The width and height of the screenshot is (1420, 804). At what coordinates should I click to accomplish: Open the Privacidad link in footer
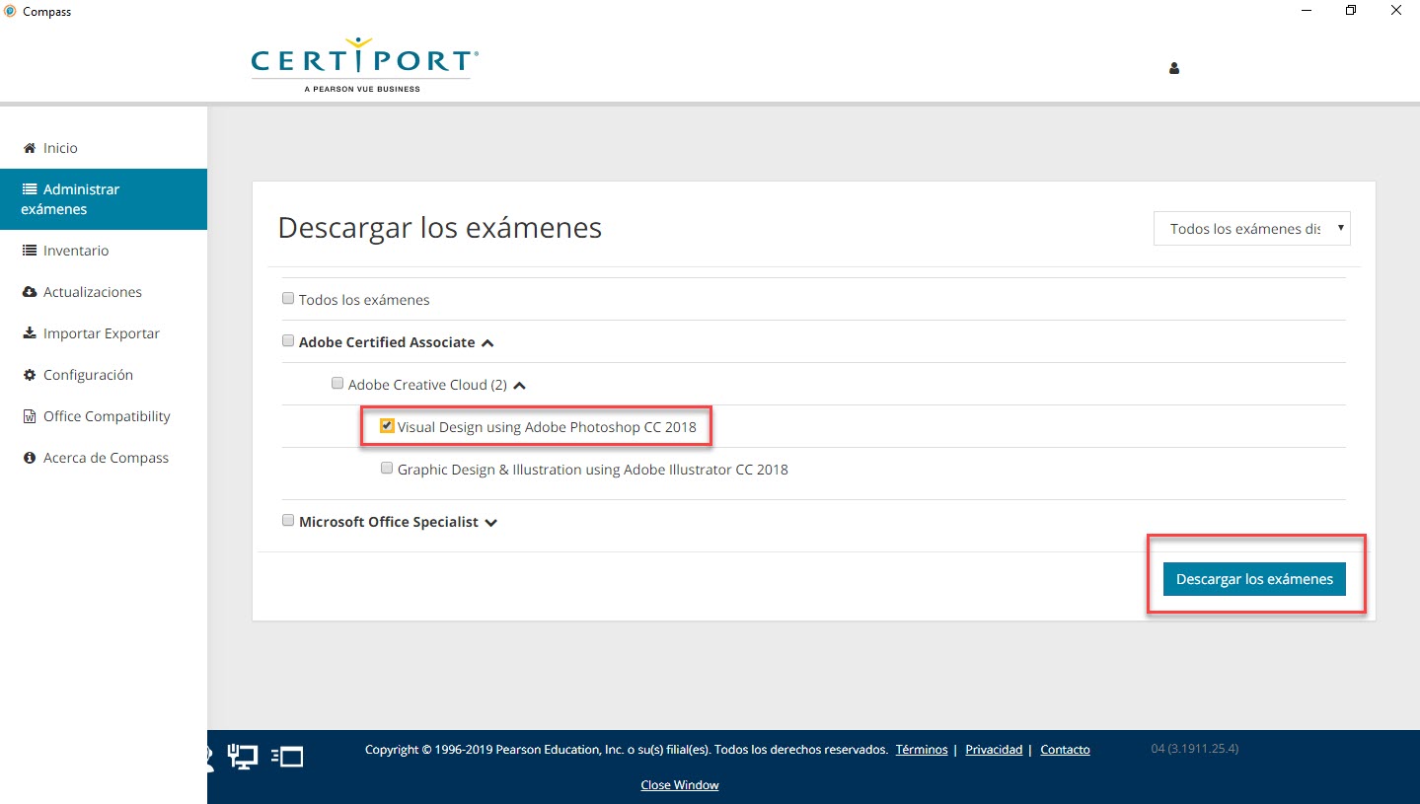point(994,750)
